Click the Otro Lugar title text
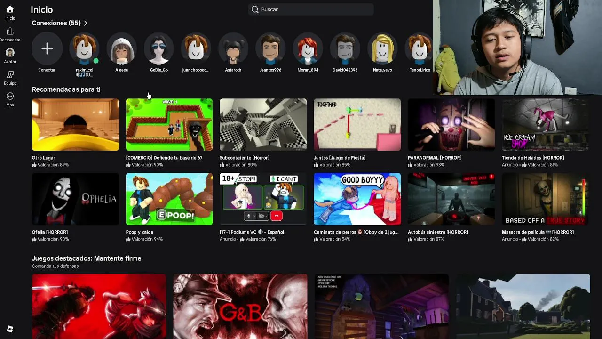 coord(43,158)
